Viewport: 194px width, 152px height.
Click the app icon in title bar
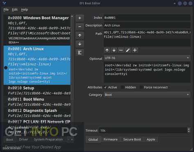pos(5,3)
